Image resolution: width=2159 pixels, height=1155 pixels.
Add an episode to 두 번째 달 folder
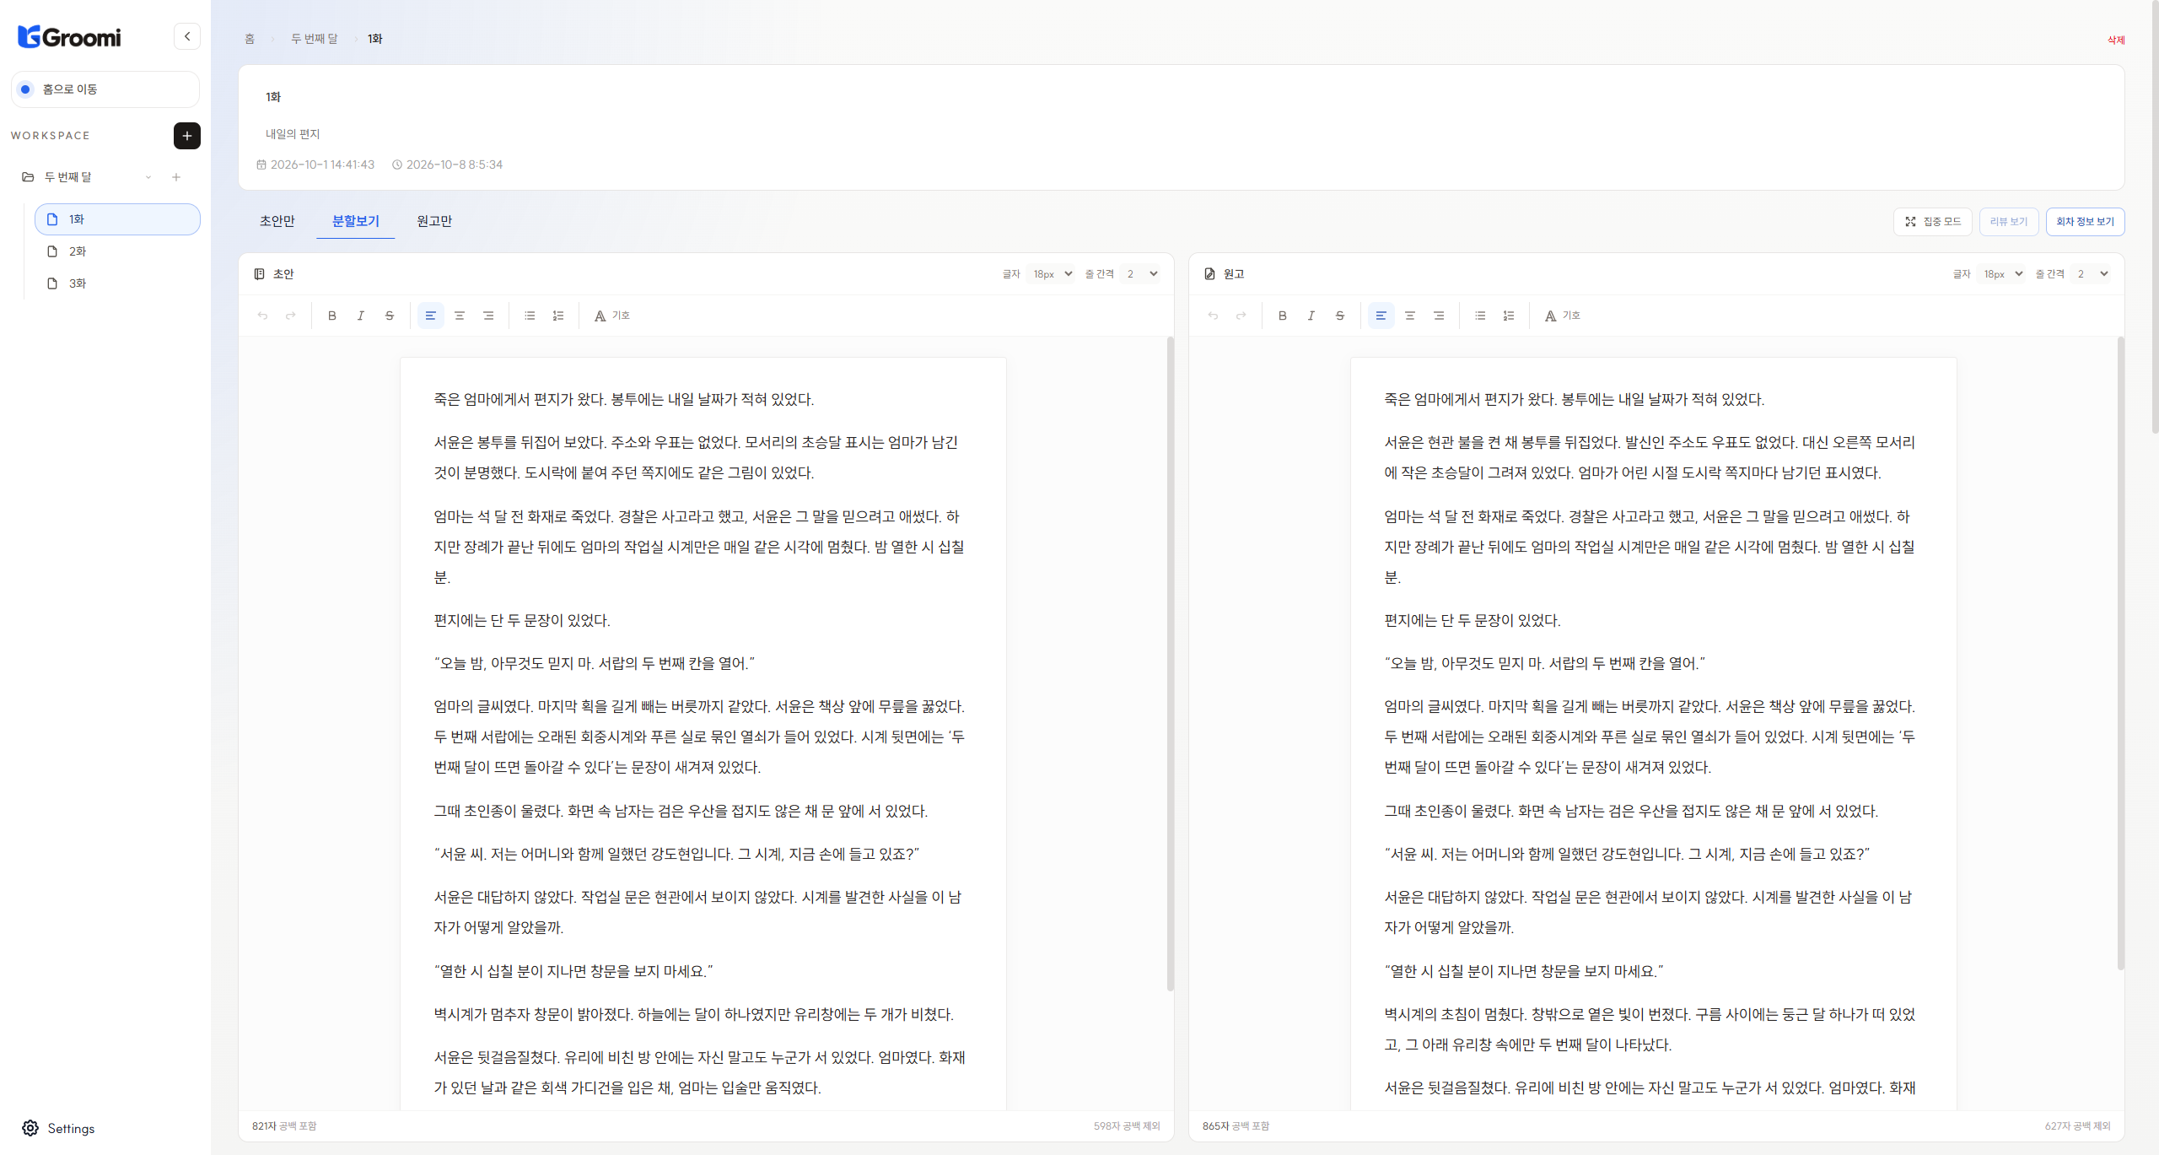click(176, 177)
